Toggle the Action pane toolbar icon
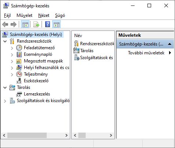 click(x=57, y=24)
